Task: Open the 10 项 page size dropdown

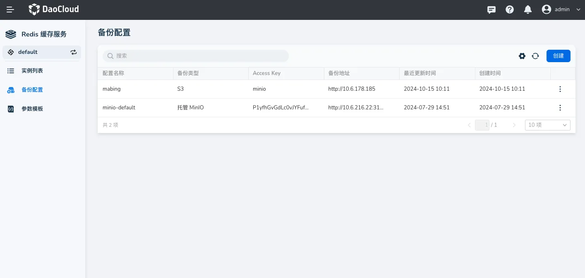Action: click(547, 125)
